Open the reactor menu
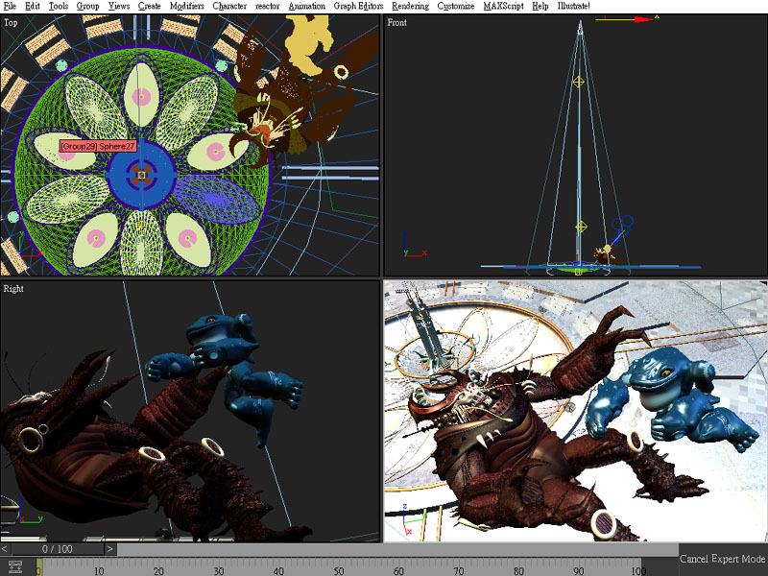 268,6
